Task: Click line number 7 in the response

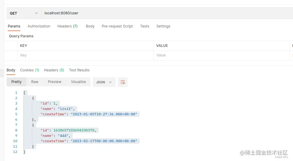Action: (16, 125)
